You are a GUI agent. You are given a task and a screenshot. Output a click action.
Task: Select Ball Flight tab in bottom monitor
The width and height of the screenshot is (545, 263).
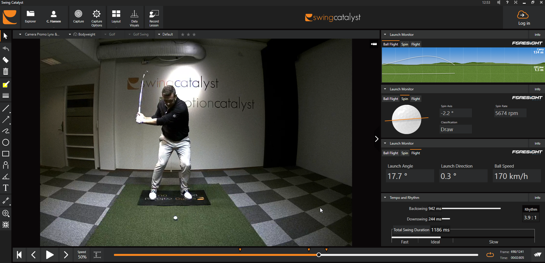click(x=390, y=153)
